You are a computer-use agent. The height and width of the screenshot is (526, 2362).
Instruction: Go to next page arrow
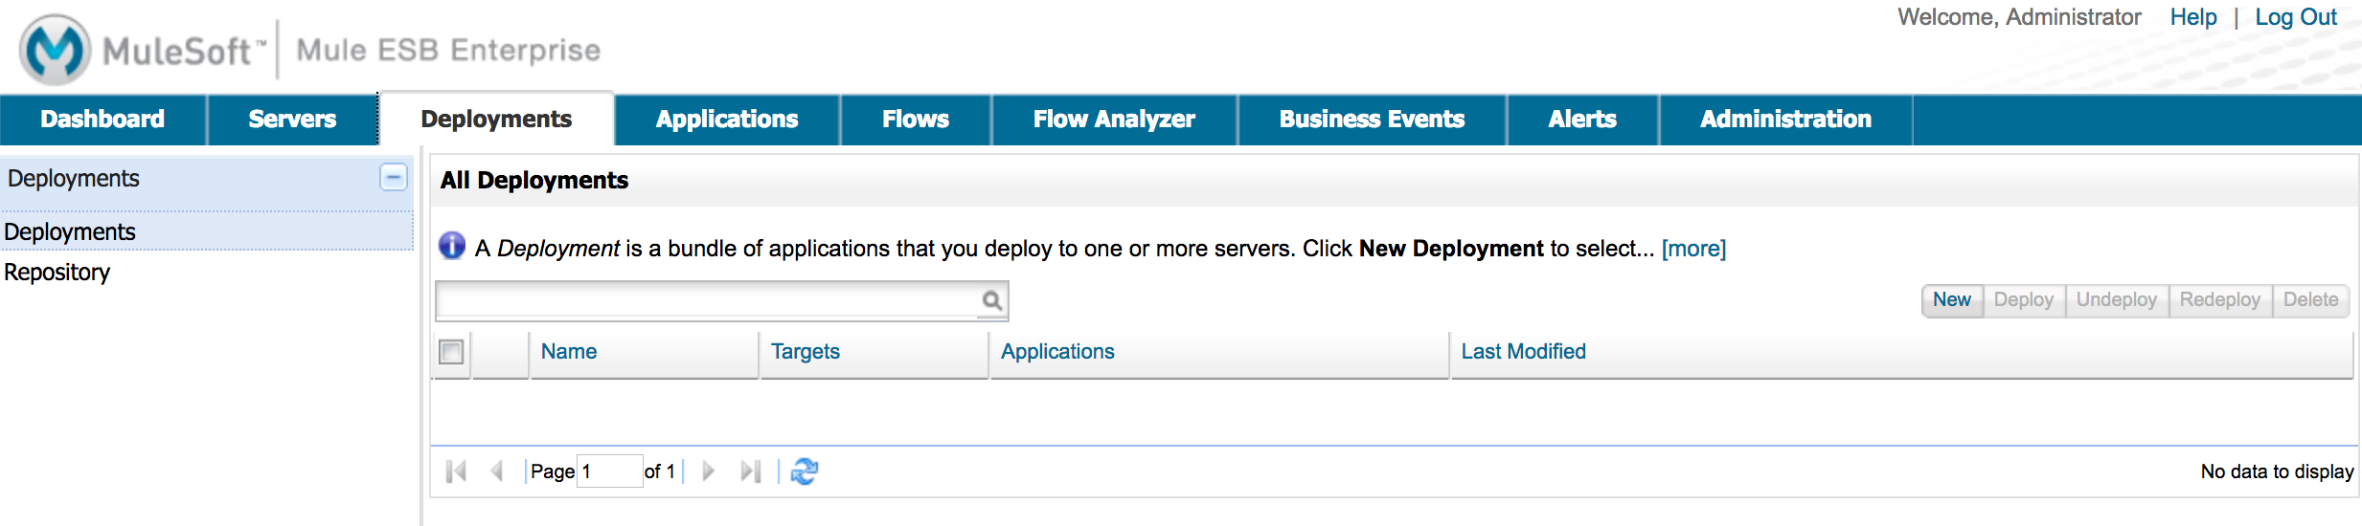709,471
